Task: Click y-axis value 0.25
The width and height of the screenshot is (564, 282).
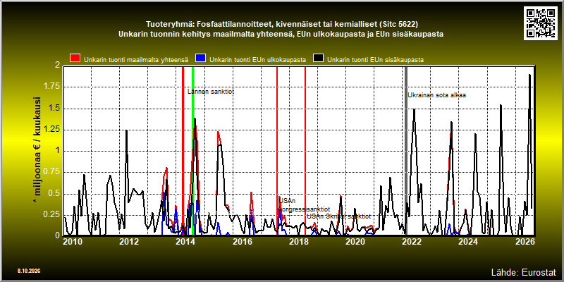Action: coord(51,214)
